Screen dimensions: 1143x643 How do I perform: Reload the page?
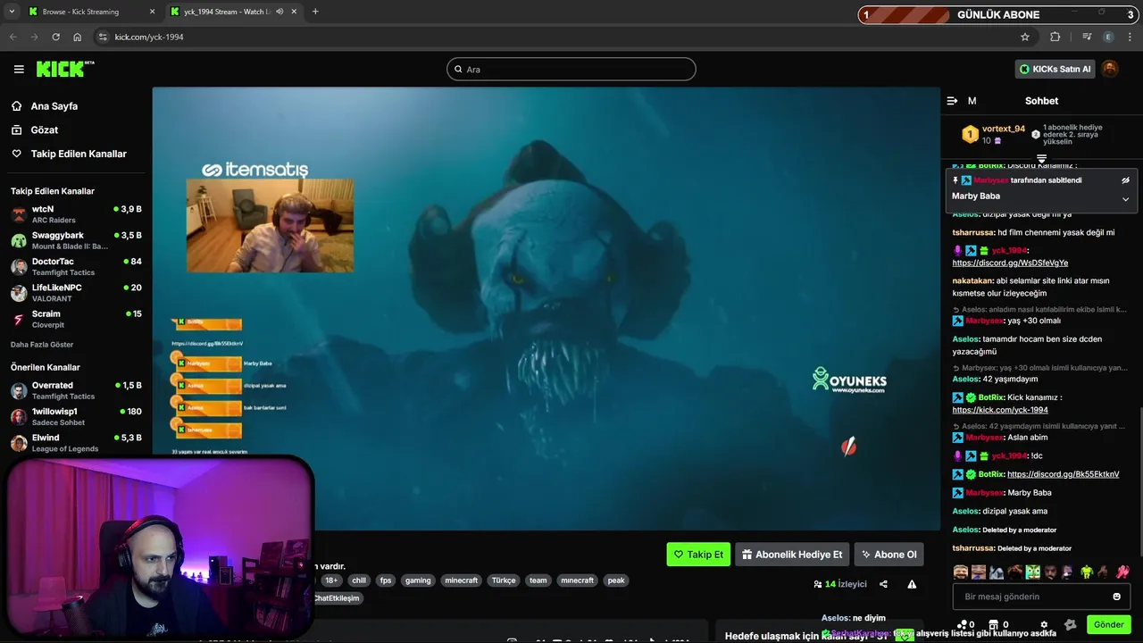click(55, 37)
